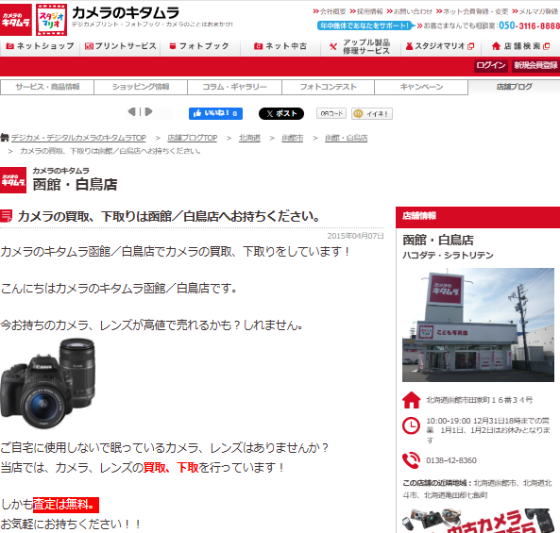560x533 pixels.
Task: Click the 新規会員登録 button
Action: (x=535, y=65)
